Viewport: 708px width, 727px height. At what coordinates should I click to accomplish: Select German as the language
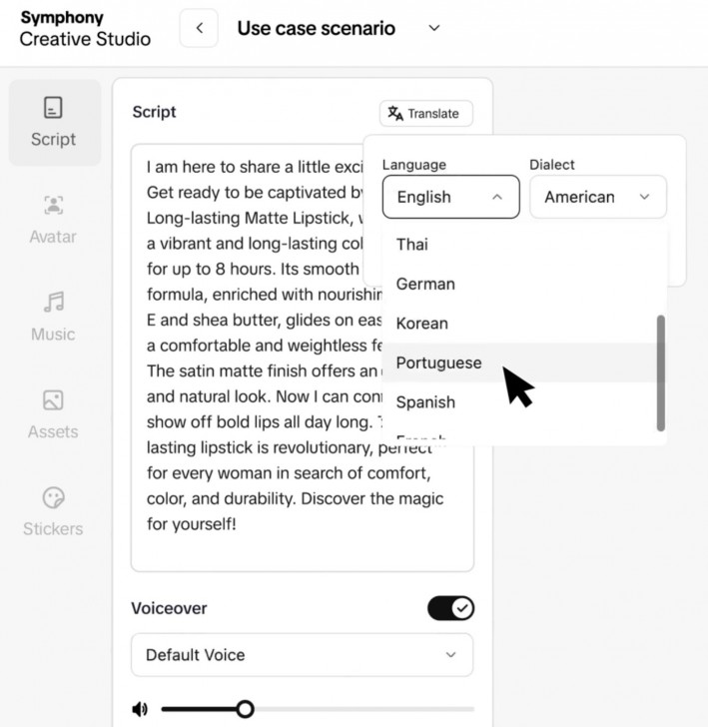(425, 284)
